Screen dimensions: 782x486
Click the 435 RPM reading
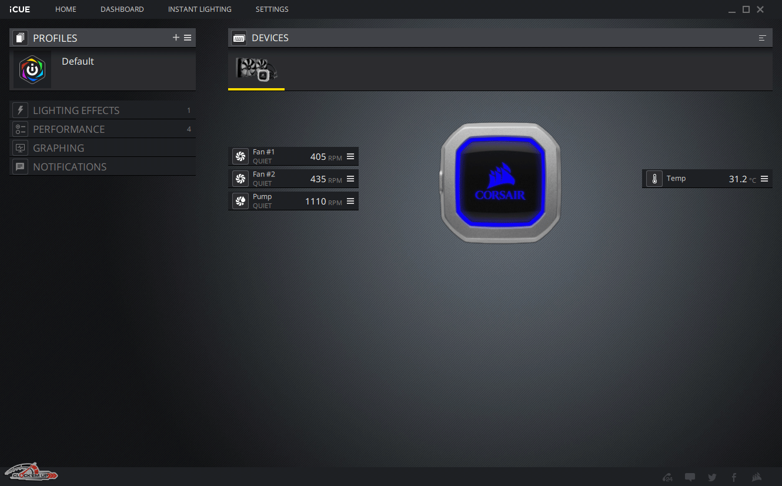pos(326,179)
